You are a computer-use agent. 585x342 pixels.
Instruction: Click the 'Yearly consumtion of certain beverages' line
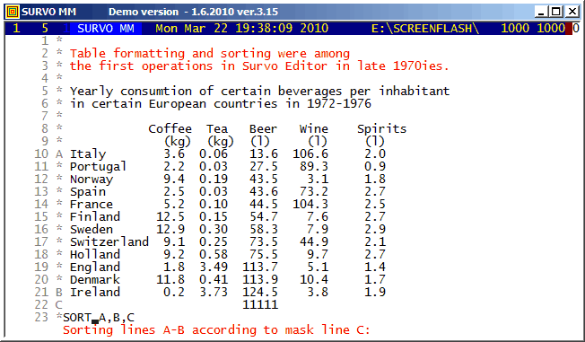coord(260,92)
